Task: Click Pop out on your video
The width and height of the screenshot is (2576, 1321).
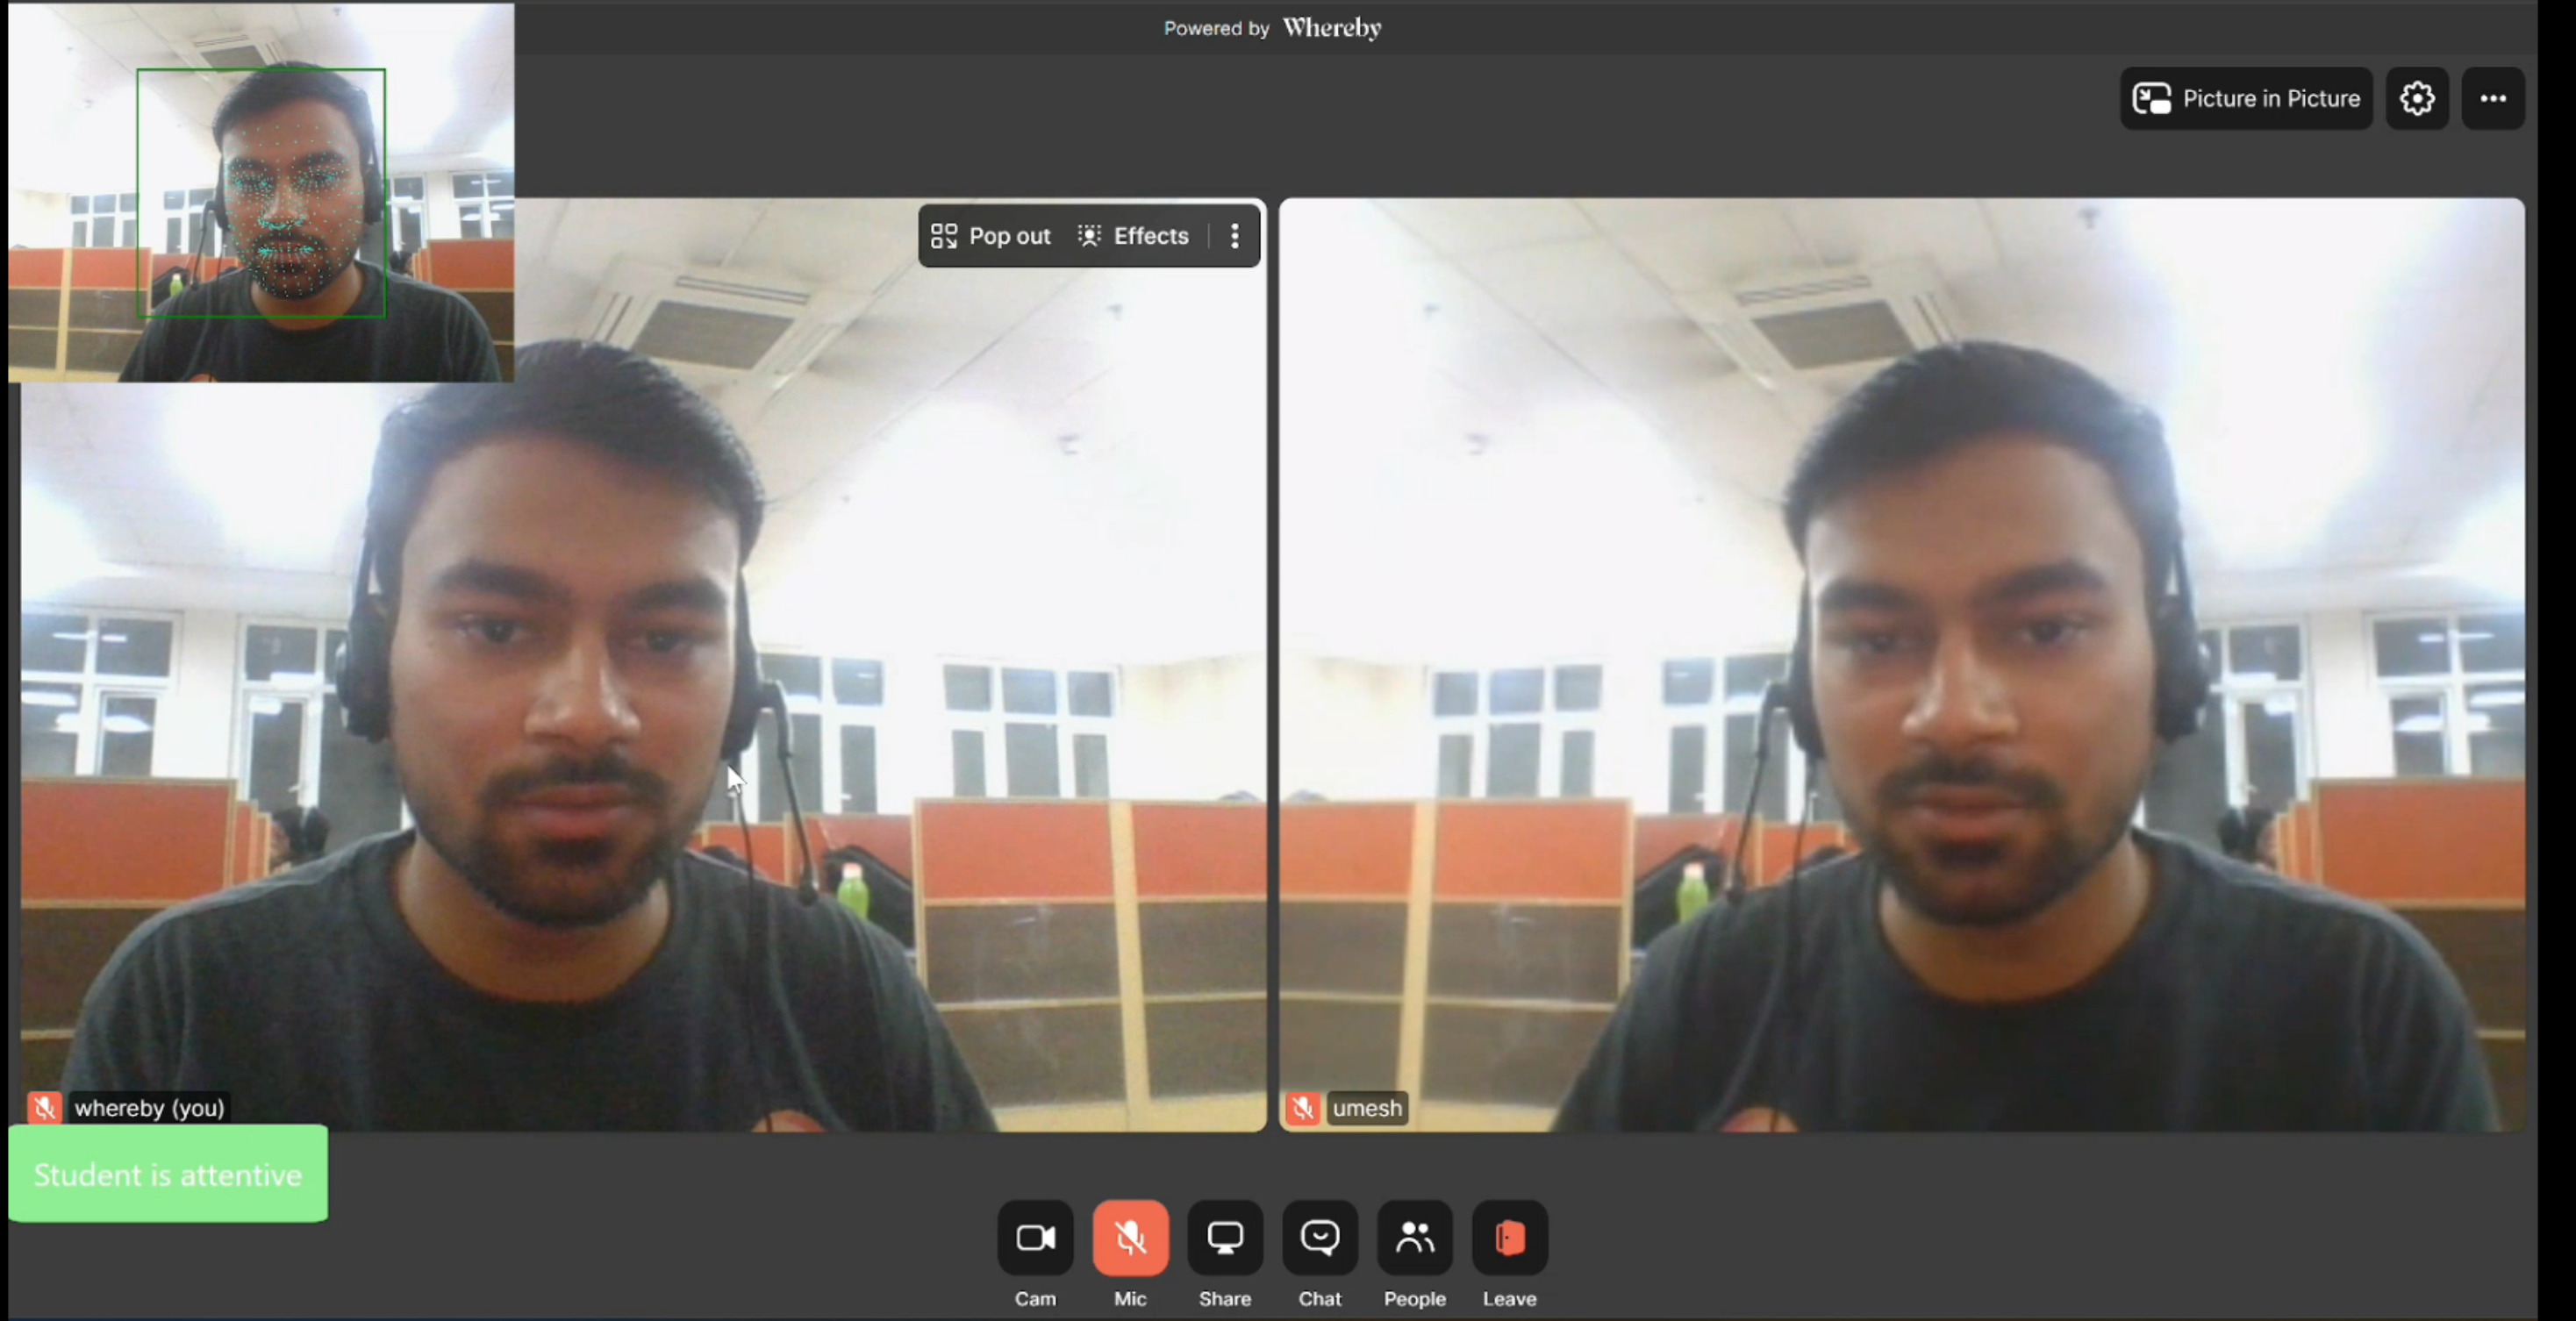Action: (991, 236)
